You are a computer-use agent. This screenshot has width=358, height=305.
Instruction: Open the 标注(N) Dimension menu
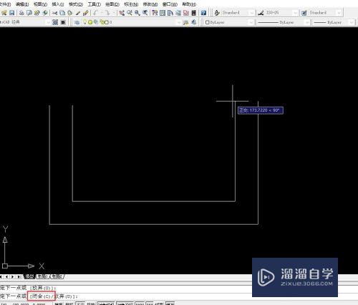(131, 4)
